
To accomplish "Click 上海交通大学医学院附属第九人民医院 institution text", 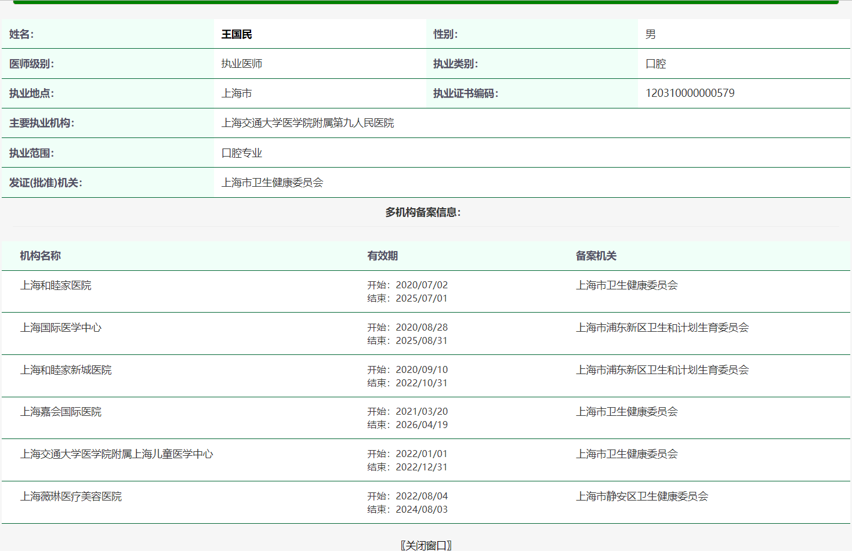I will coord(307,123).
